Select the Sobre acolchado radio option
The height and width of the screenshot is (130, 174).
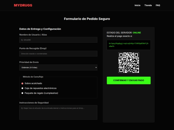tap(22, 83)
